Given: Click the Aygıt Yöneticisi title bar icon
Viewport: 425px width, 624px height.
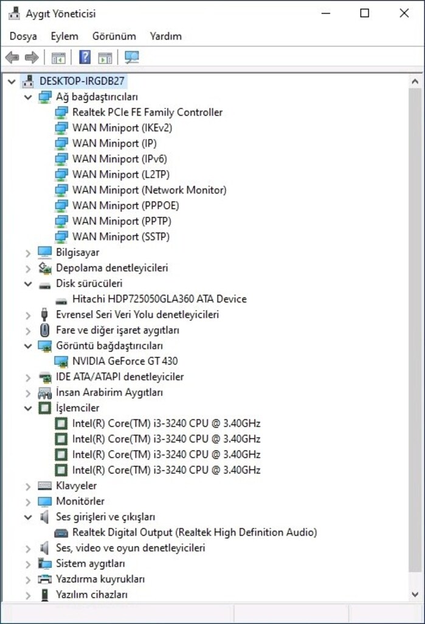Looking at the screenshot, I should (x=14, y=13).
